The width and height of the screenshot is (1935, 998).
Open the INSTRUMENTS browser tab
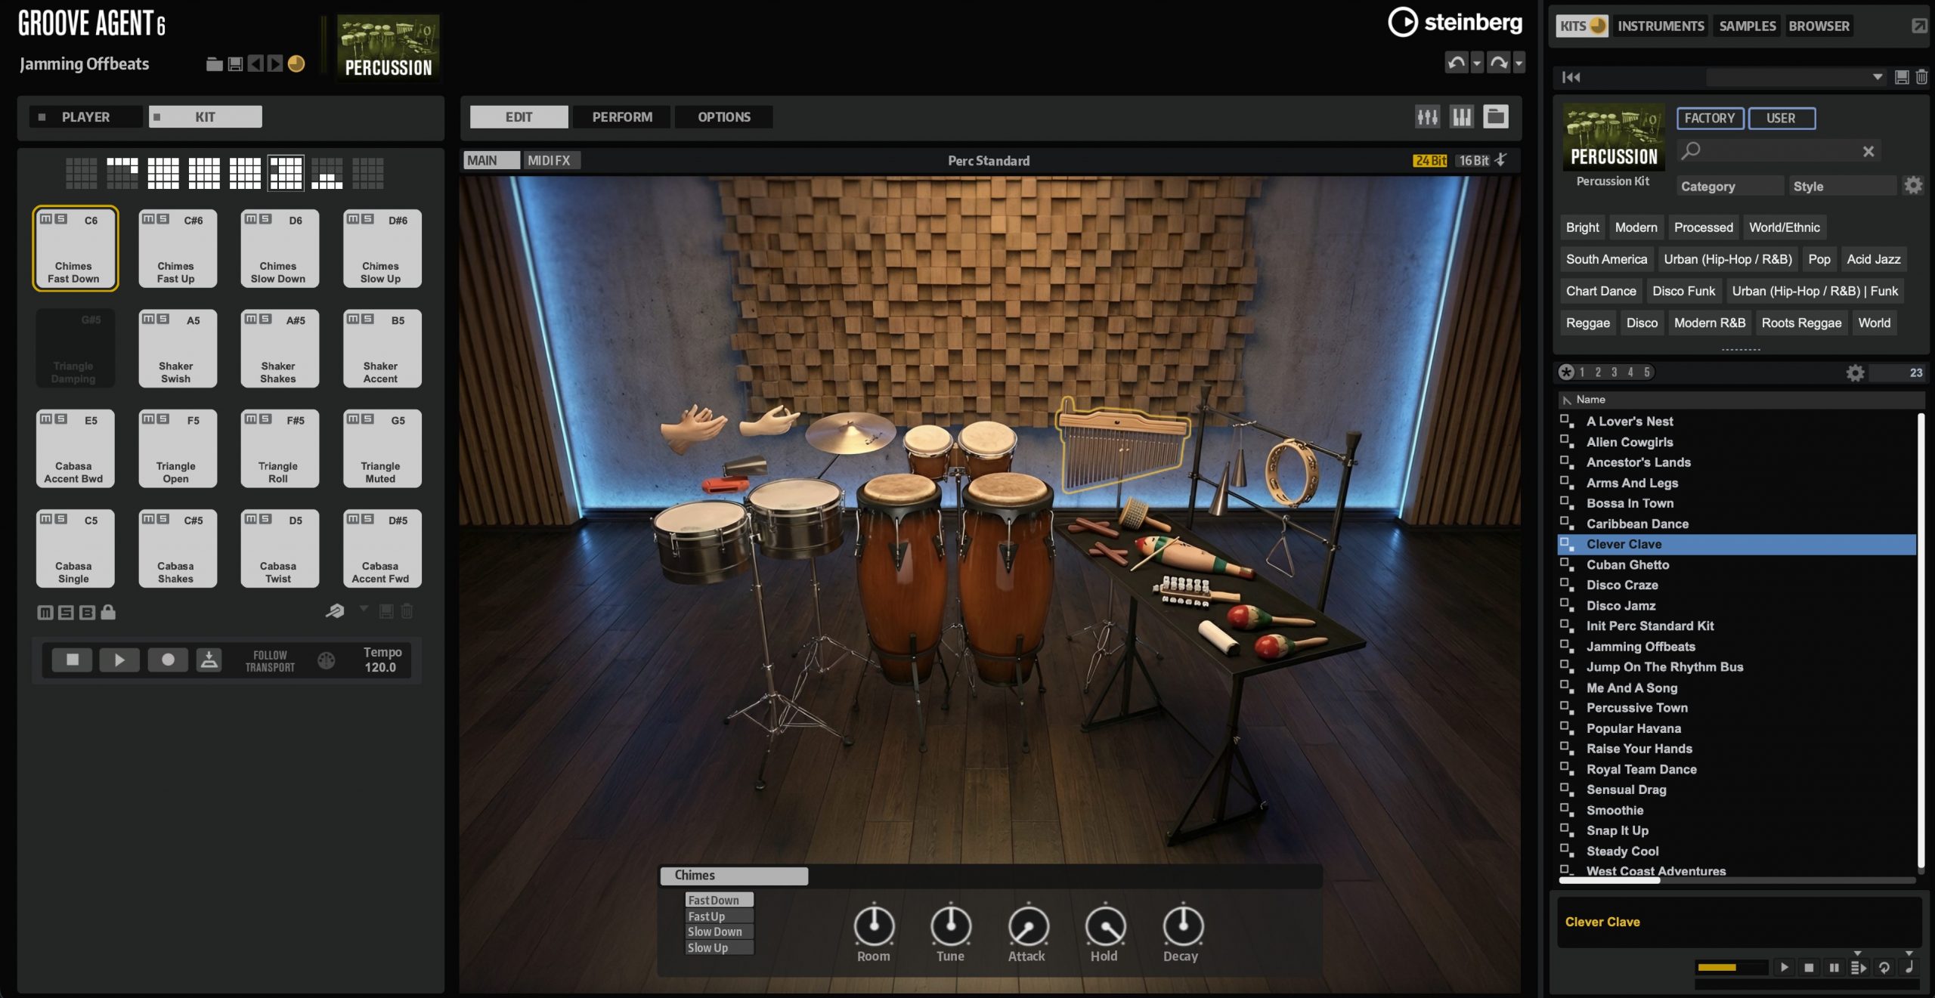click(x=1660, y=26)
